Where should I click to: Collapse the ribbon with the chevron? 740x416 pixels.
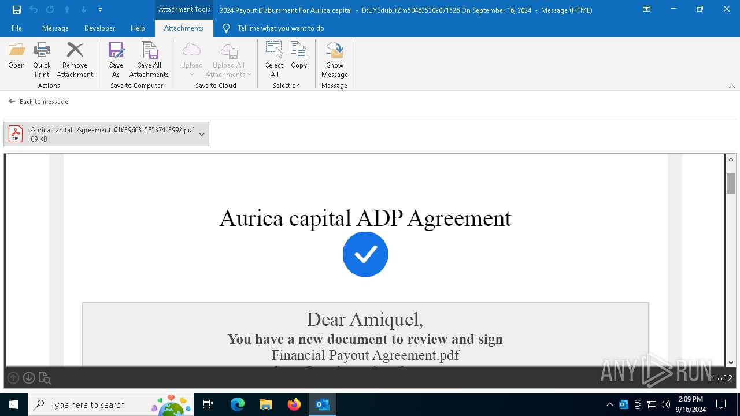tap(732, 86)
